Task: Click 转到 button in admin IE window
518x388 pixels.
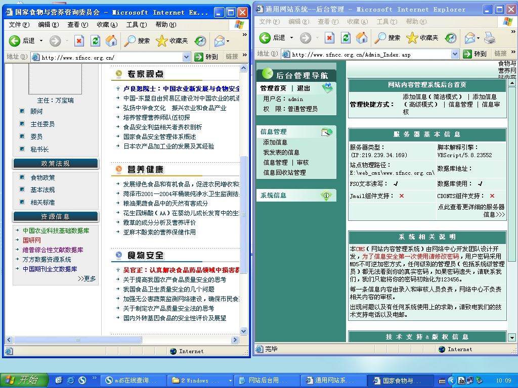Action: pos(475,54)
